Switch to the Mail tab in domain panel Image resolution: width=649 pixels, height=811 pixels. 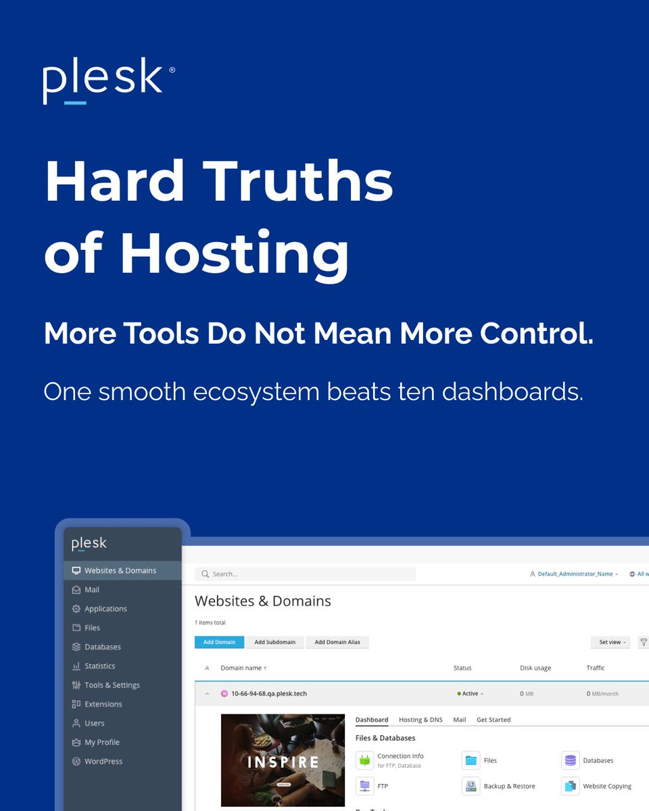[460, 720]
